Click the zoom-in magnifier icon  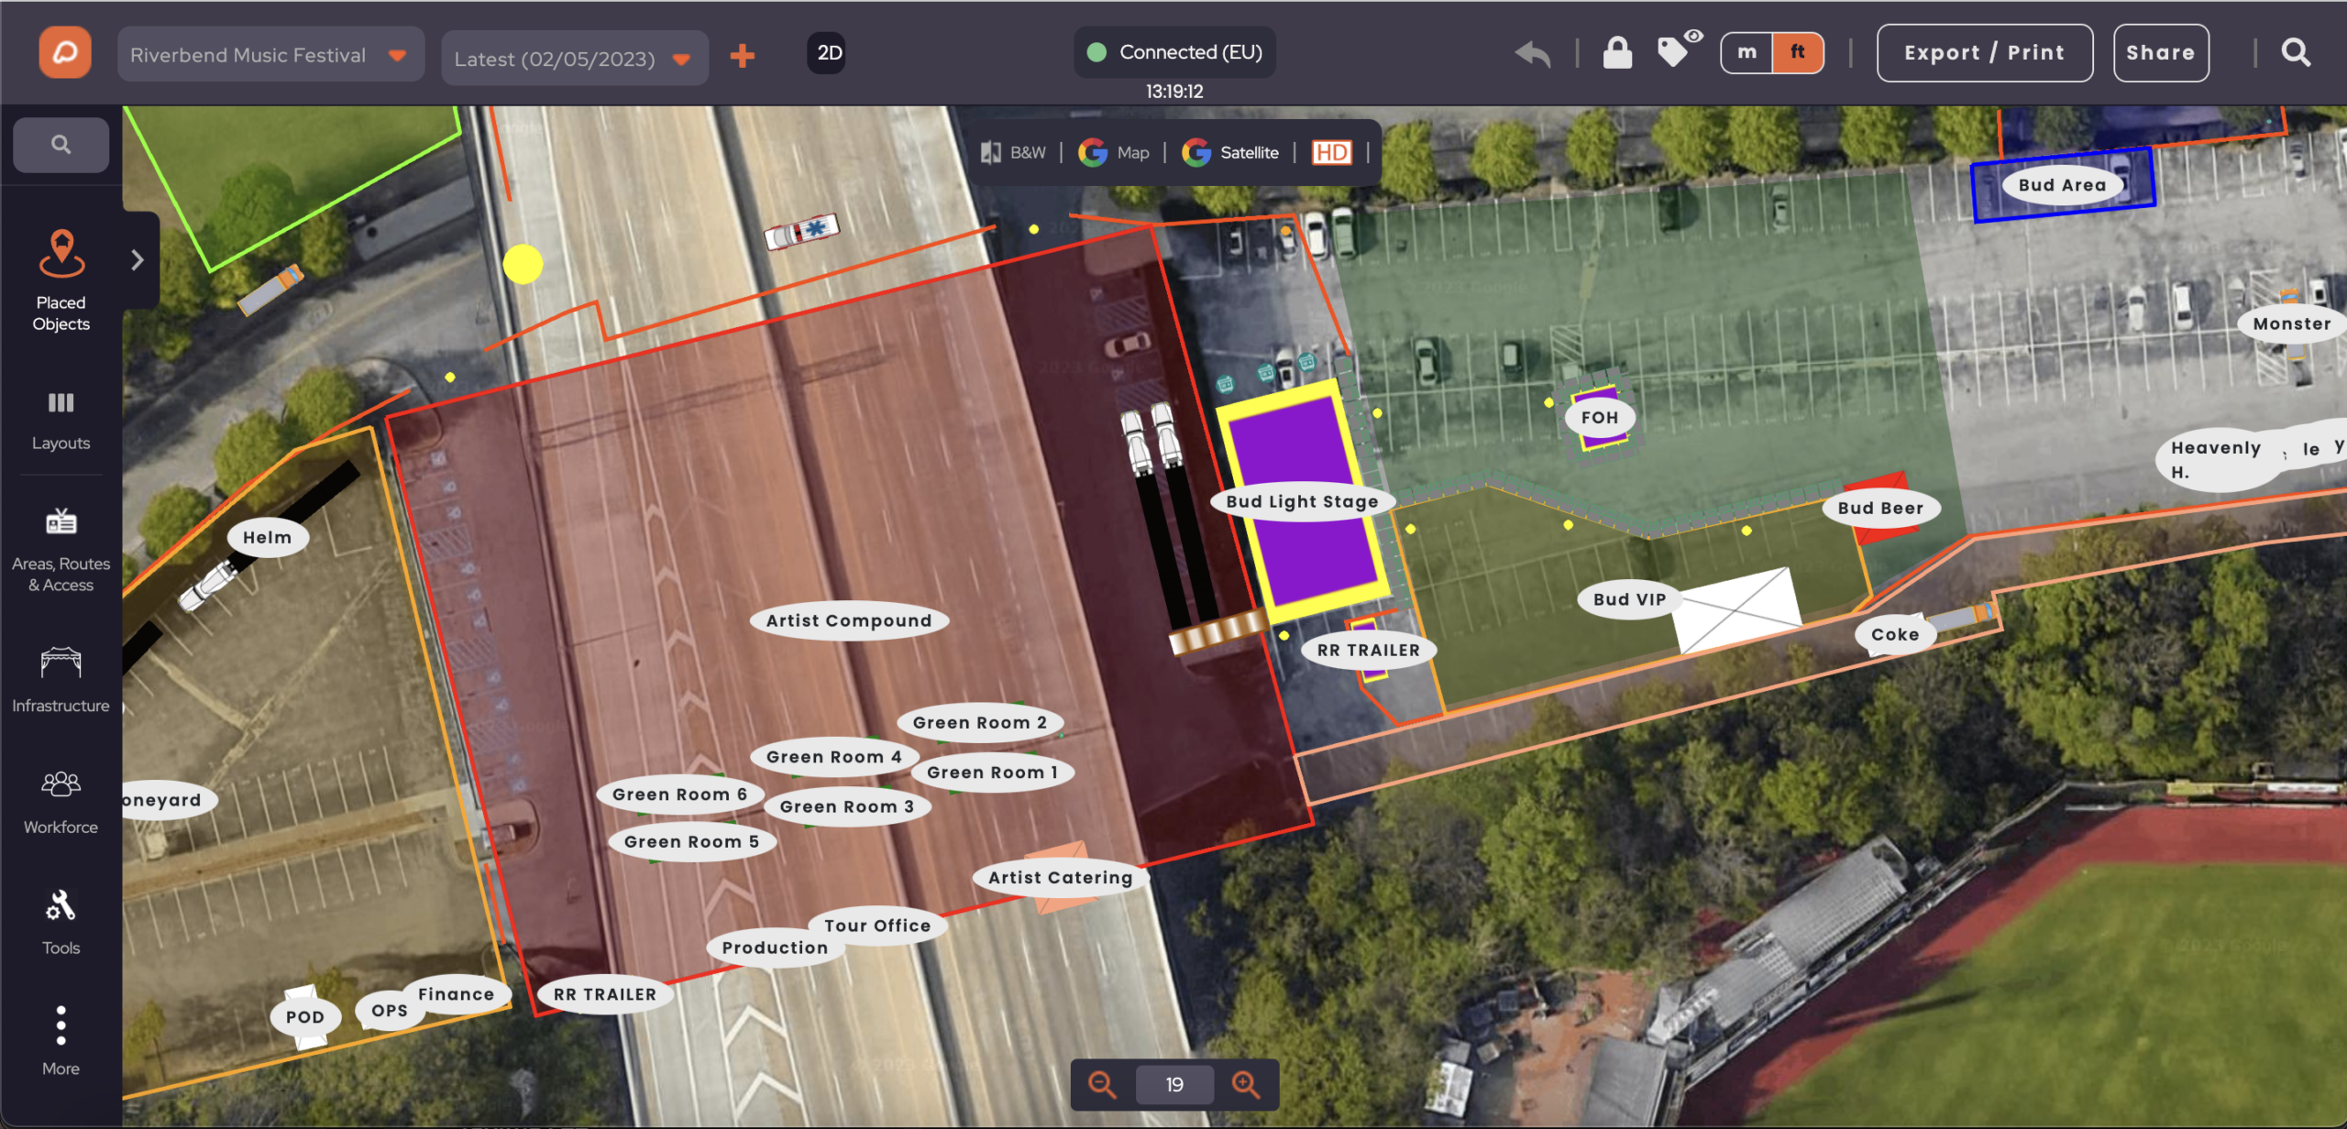[x=1246, y=1084]
